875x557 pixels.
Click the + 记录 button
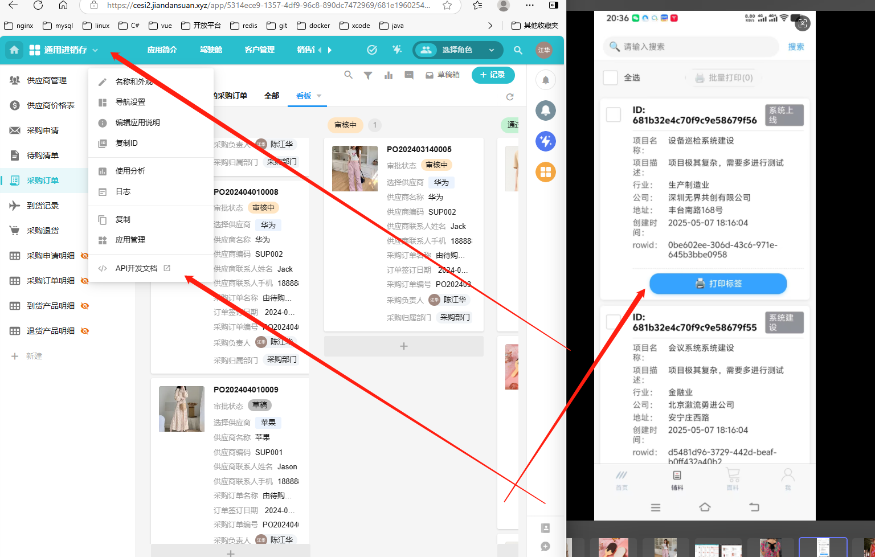[493, 75]
